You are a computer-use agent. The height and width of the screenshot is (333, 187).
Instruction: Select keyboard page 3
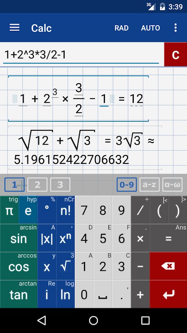pos(60,185)
